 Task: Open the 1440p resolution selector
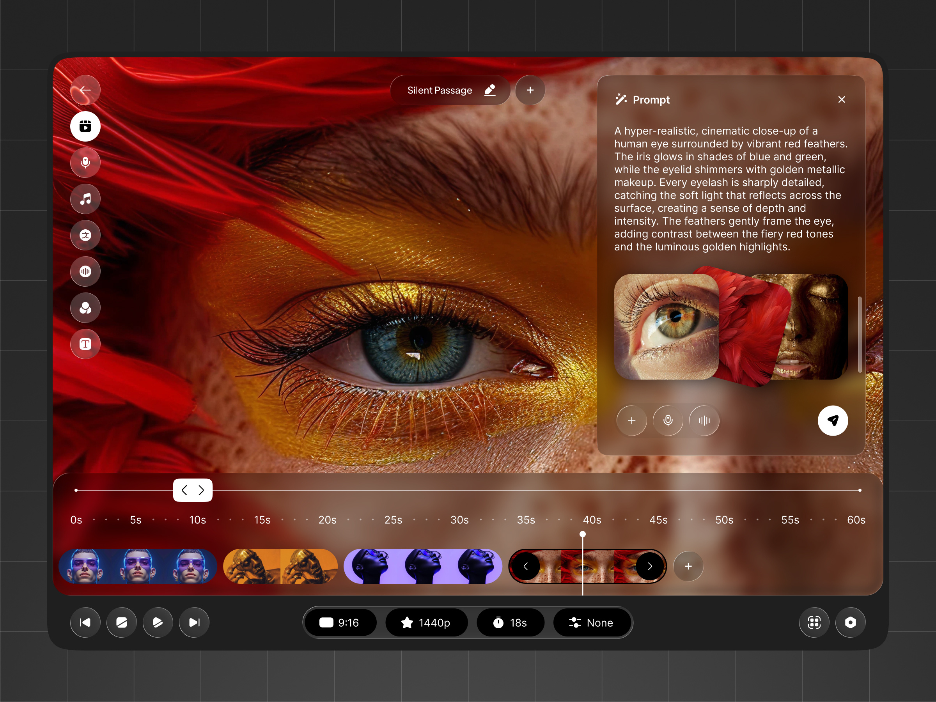[x=426, y=622]
